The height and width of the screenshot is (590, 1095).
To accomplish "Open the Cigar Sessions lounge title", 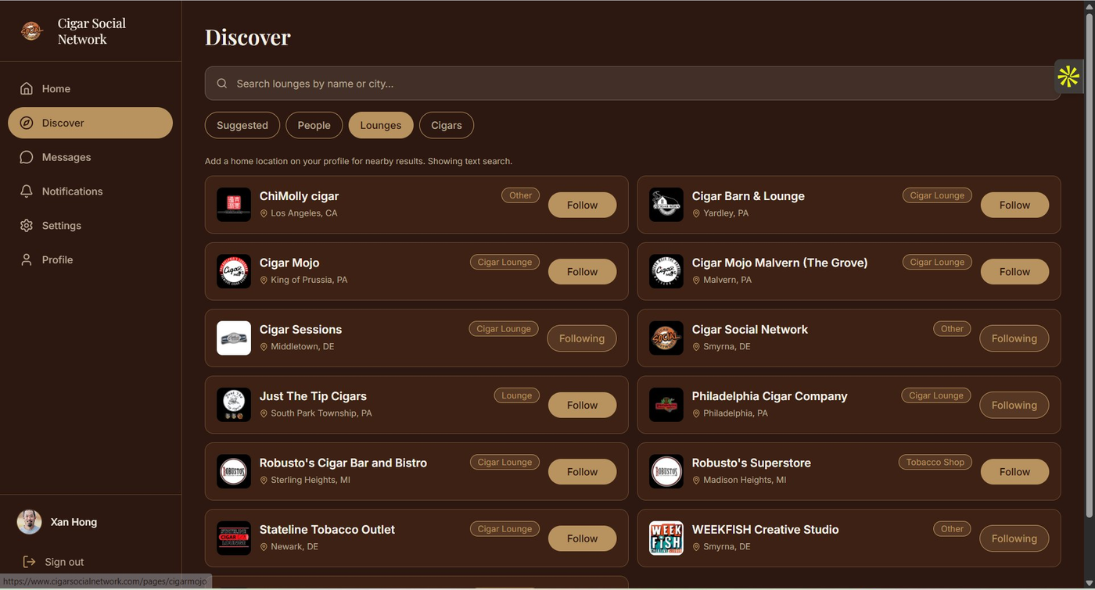I will (300, 330).
